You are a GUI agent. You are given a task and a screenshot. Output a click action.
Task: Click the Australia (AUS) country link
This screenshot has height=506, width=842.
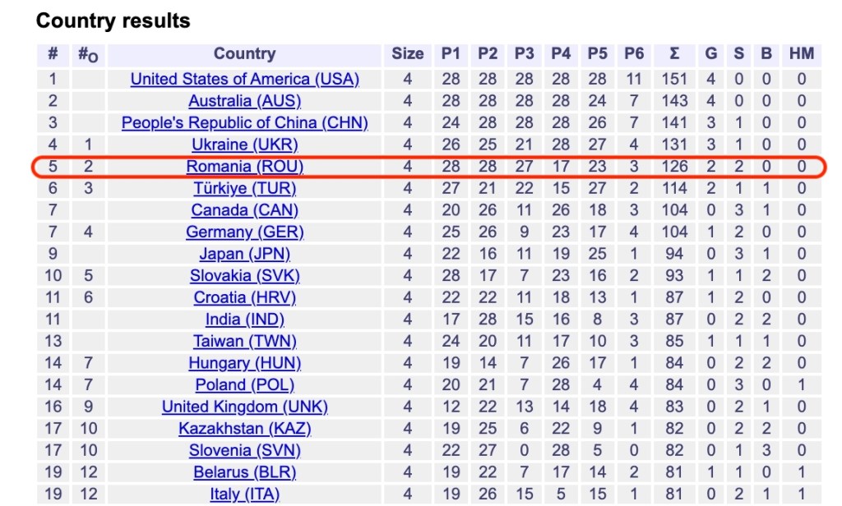pos(244,101)
